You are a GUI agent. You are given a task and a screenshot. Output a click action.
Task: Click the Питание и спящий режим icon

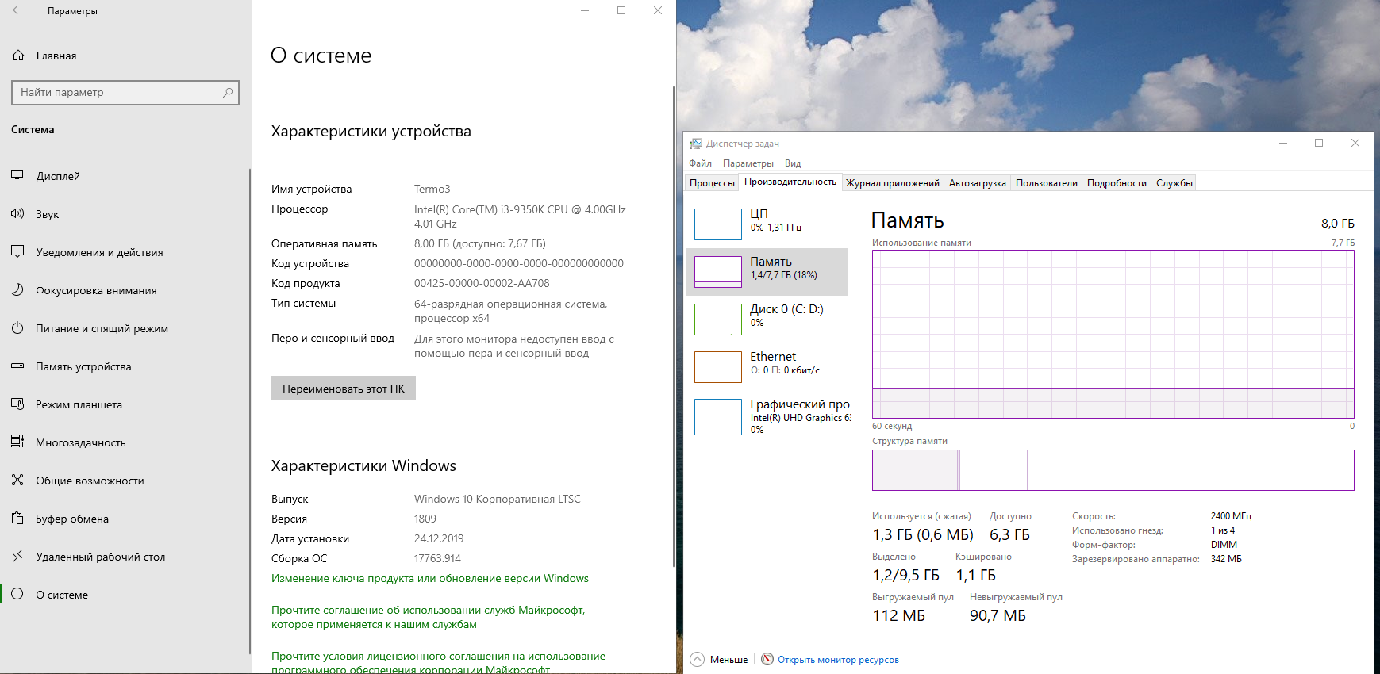(x=17, y=327)
